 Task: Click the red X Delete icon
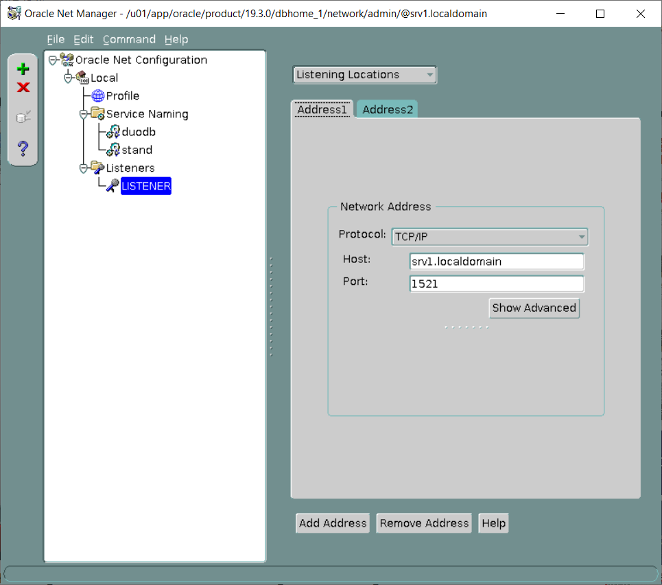point(23,87)
